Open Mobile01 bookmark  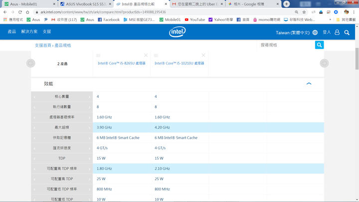pyautogui.click(x=170, y=19)
